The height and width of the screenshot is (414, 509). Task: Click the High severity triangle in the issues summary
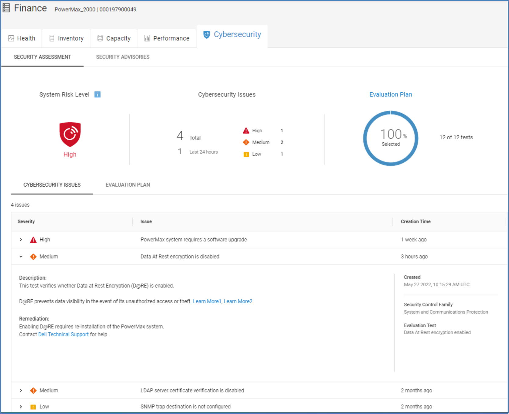click(246, 131)
